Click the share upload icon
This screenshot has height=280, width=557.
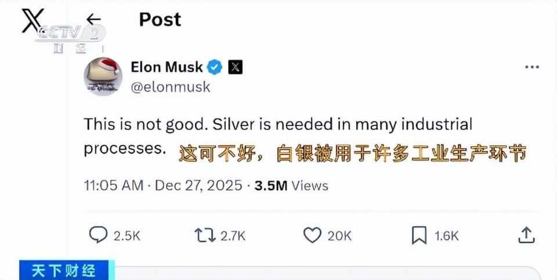click(526, 235)
